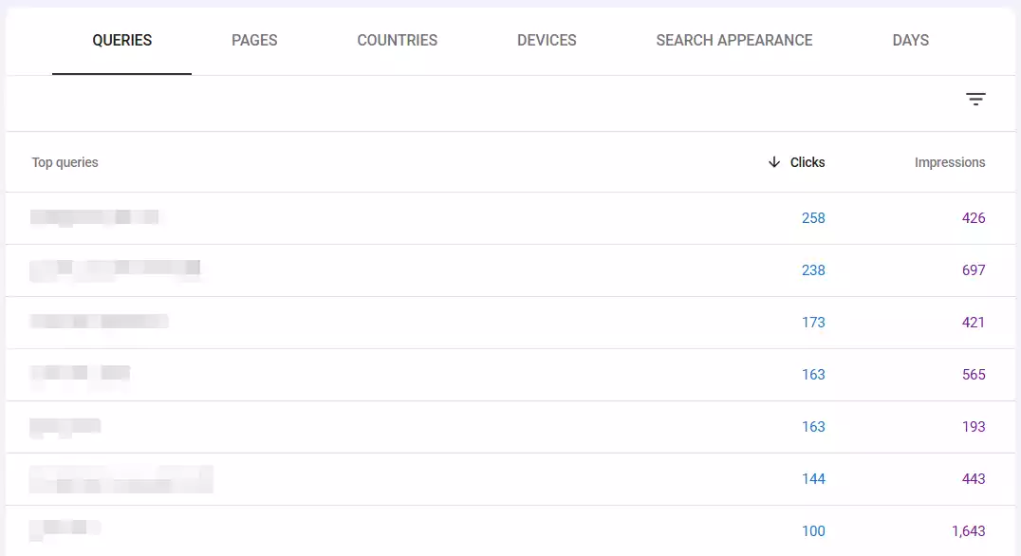Click the 173 clicks link
The image size is (1021, 556).
pos(813,322)
